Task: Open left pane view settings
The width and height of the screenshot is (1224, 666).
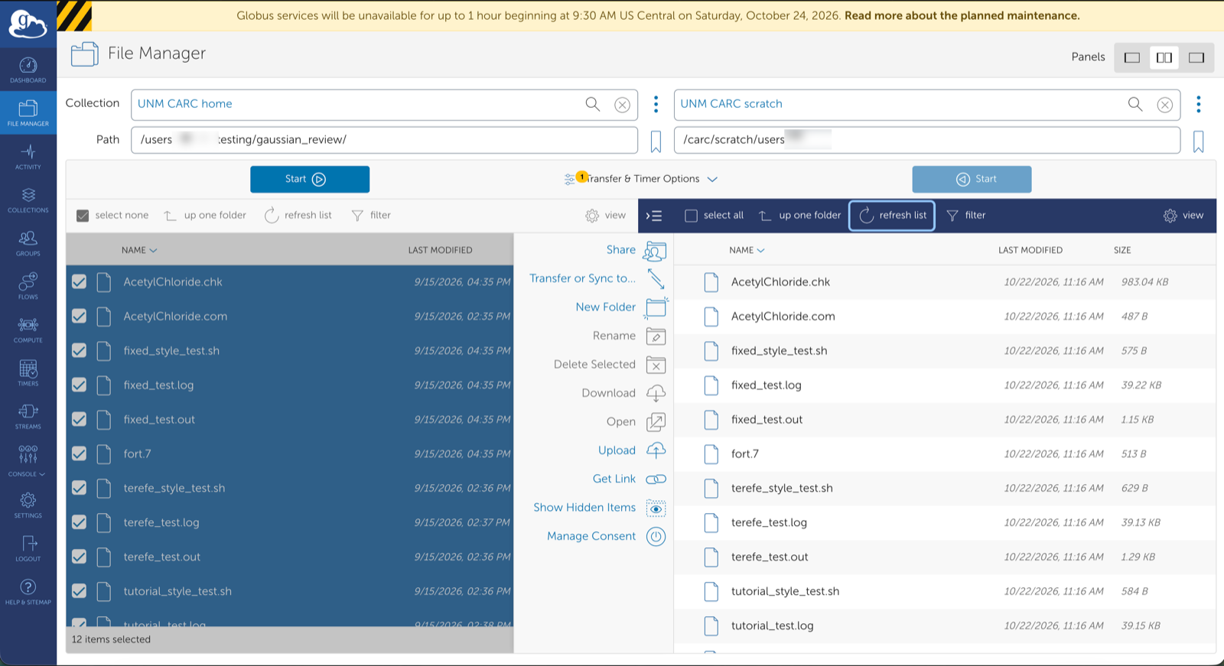Action: click(x=606, y=216)
